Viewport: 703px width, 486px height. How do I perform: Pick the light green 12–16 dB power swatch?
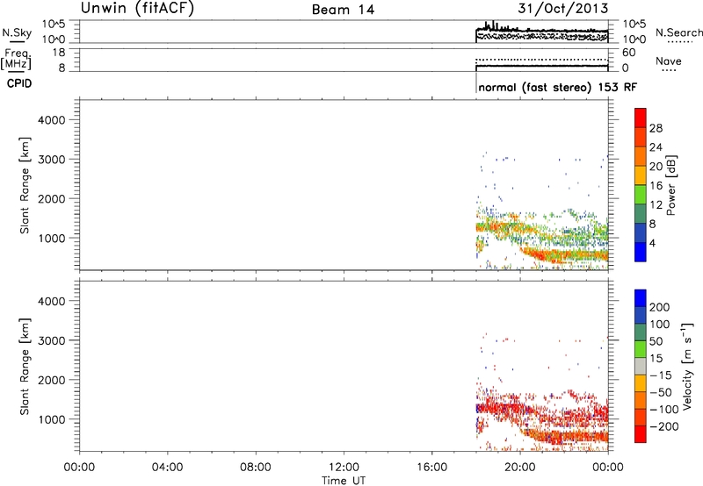pyautogui.click(x=641, y=194)
